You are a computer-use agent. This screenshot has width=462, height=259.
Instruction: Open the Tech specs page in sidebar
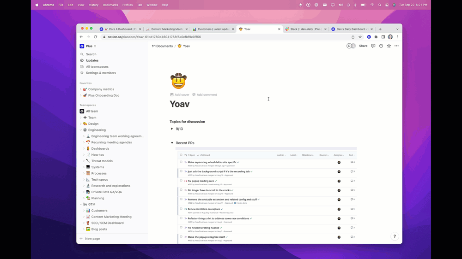click(x=100, y=180)
